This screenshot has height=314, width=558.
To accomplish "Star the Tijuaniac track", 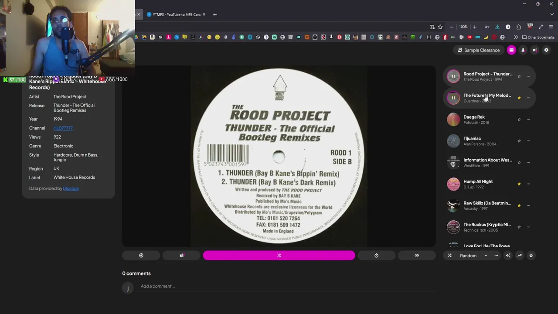I will (519, 141).
